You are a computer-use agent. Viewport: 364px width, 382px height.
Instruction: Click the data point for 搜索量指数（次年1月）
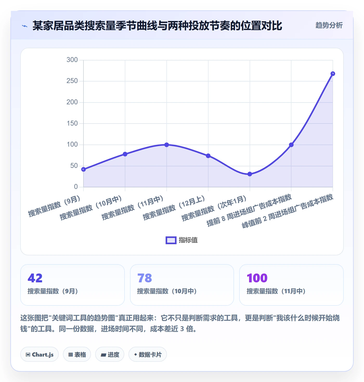pyautogui.click(x=250, y=174)
